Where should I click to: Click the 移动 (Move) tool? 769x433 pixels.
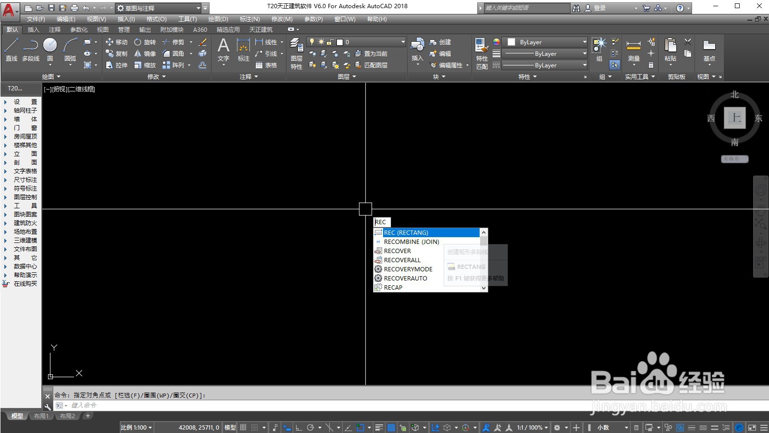(x=116, y=42)
